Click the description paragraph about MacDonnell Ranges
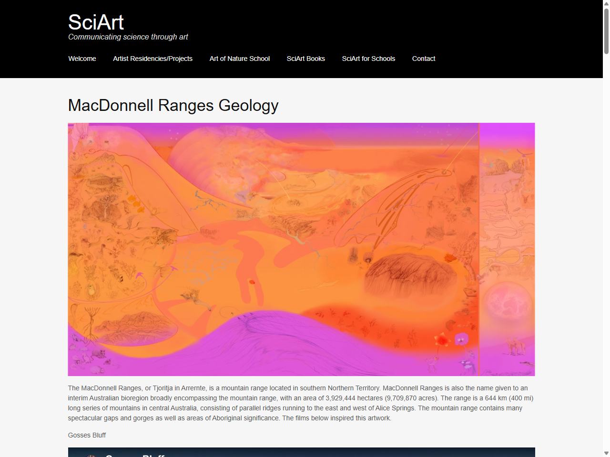Viewport: 610px width, 457px height. [300, 403]
